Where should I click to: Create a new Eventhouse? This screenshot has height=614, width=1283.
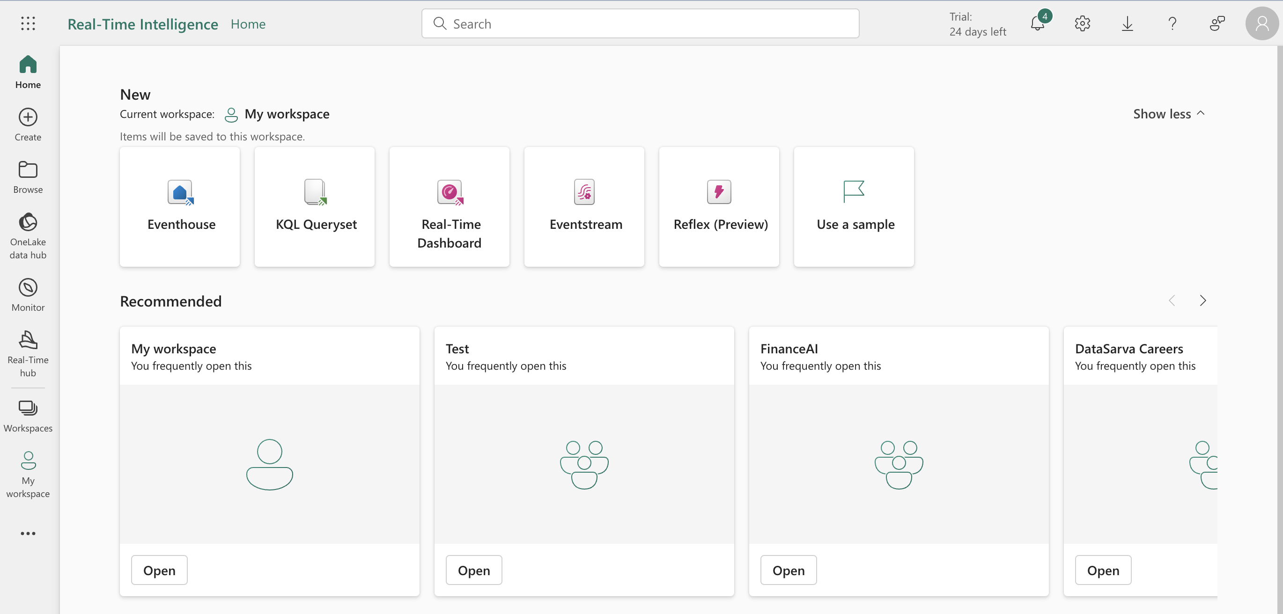click(x=180, y=207)
